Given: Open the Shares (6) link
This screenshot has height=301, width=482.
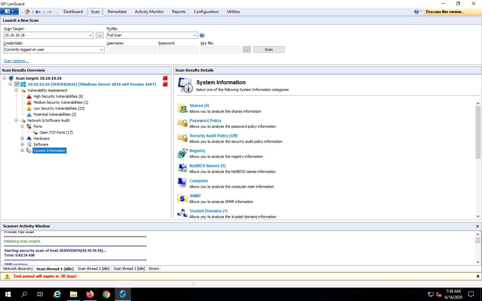Looking at the screenshot, I should 199,106.
